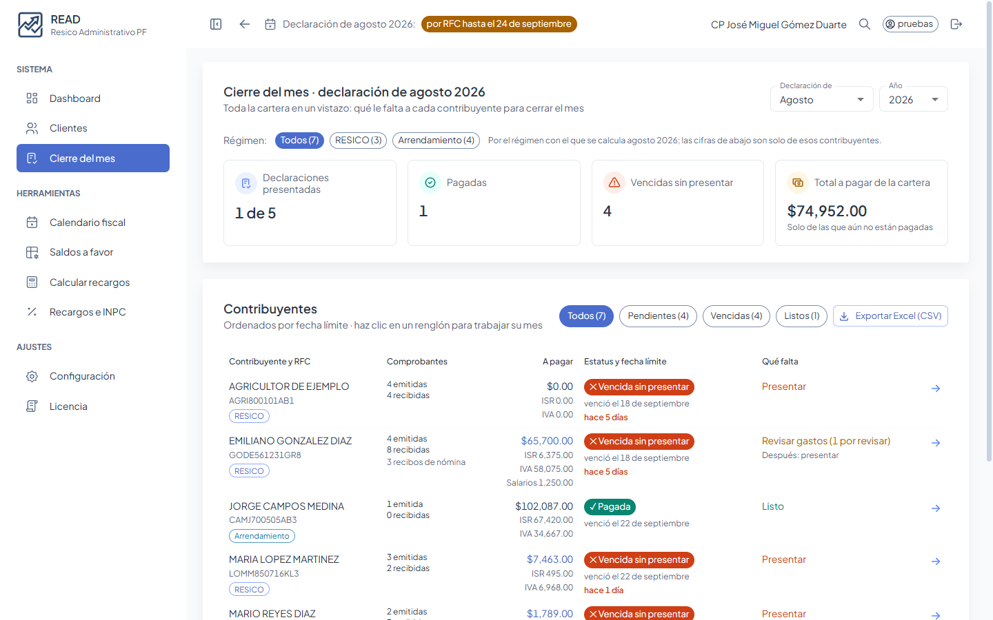Export contribuyentes to Excel (CSV)
This screenshot has width=993, height=620.
click(x=890, y=316)
